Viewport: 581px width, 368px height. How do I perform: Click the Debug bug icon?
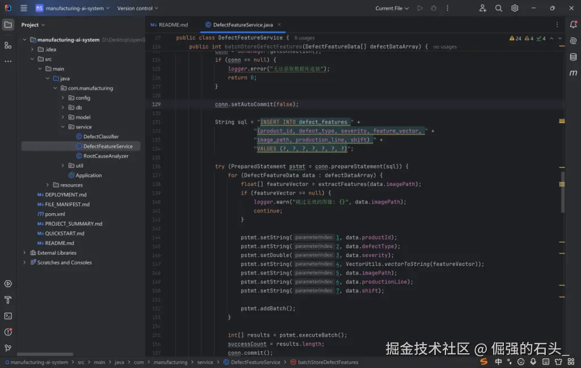[434, 9]
